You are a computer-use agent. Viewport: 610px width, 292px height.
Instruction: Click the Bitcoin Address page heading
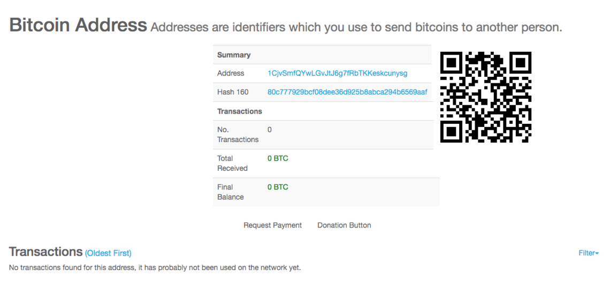point(78,25)
